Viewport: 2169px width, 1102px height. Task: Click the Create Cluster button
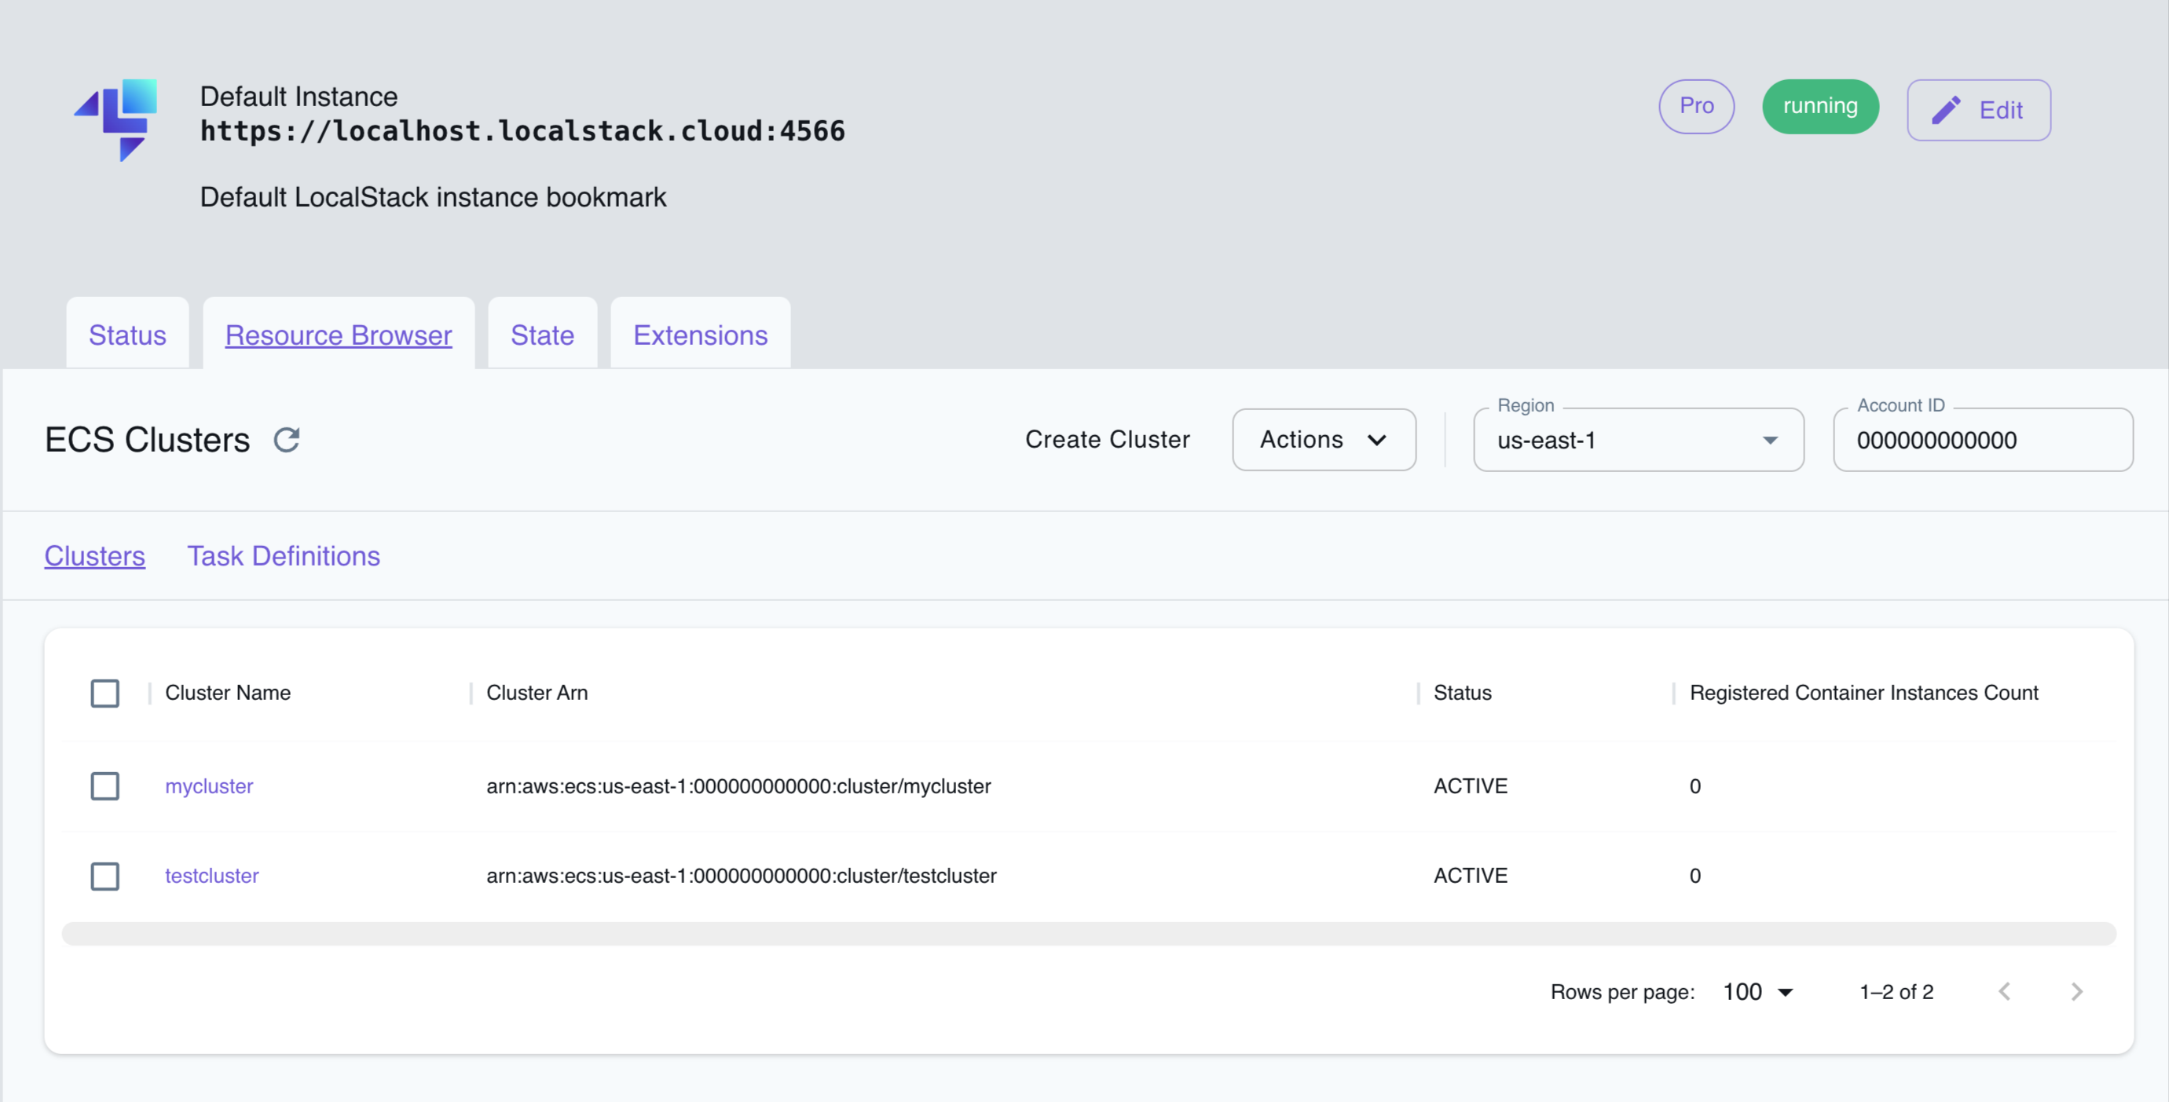(1107, 438)
